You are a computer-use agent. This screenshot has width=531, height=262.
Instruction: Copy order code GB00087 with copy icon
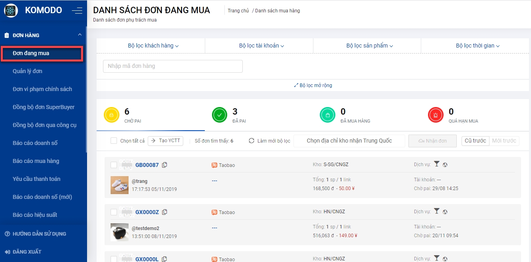pyautogui.click(x=164, y=165)
